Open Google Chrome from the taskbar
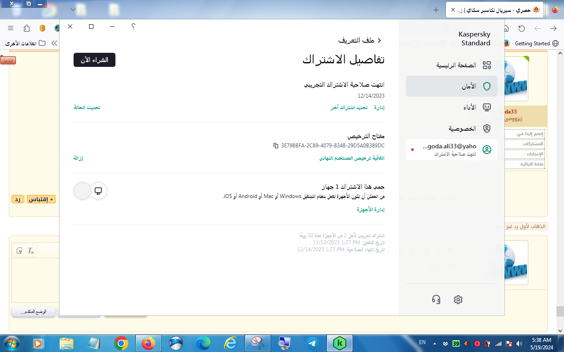Viewport: 564px width, 352px height. (x=121, y=343)
